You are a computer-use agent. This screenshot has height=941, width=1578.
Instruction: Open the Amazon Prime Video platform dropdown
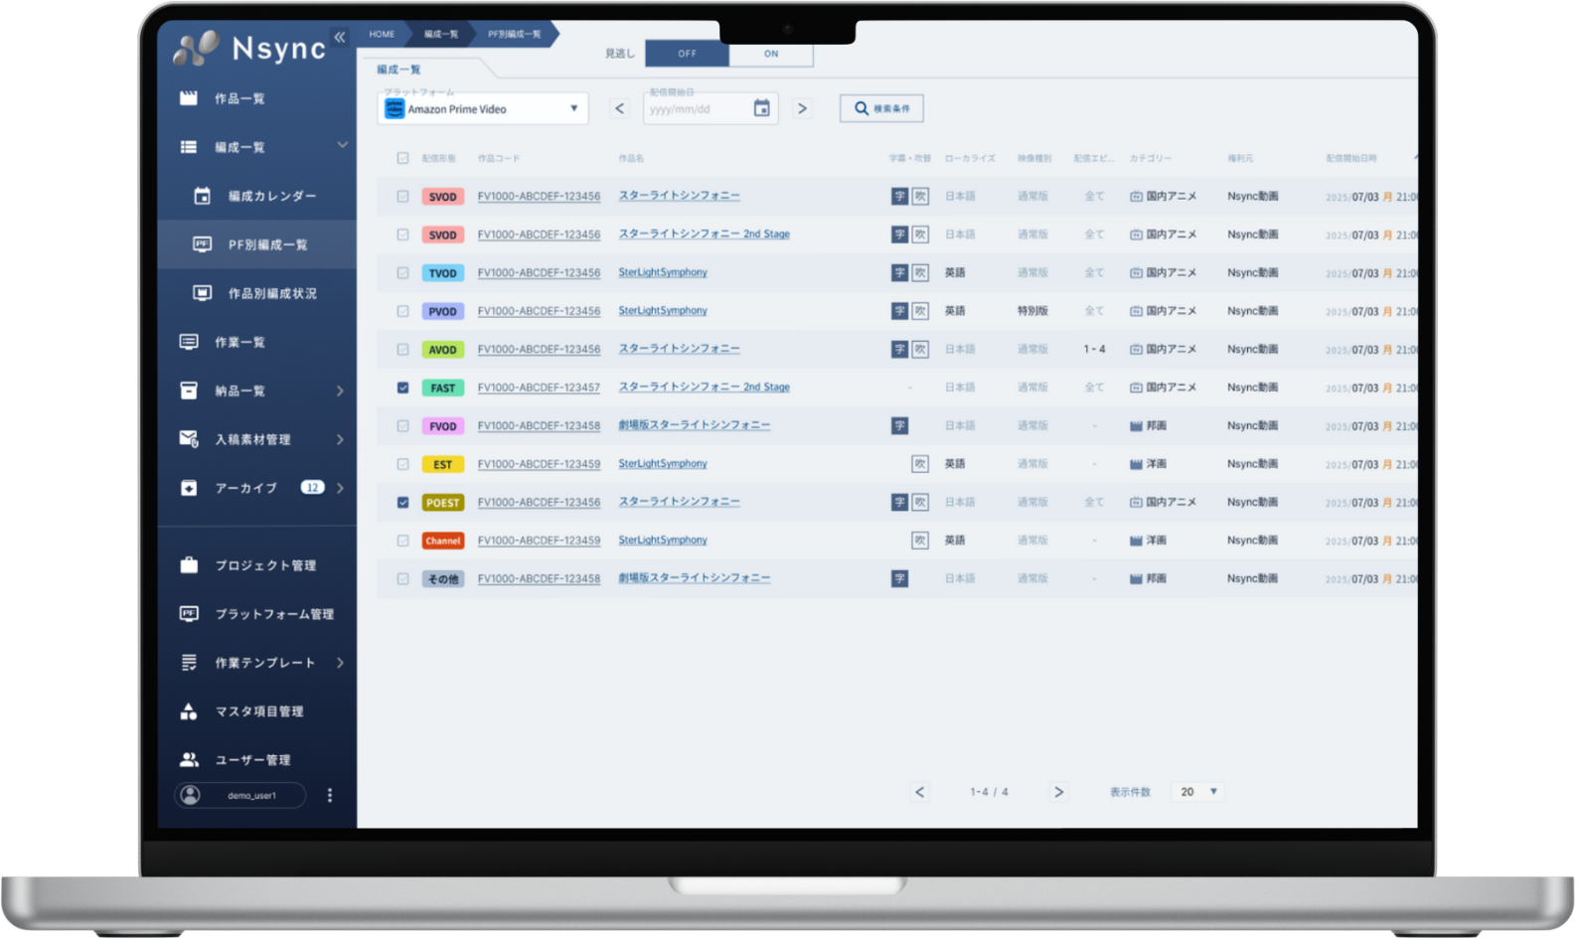click(x=482, y=108)
